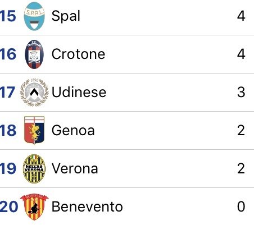Select rank number 18 in standings

point(8,130)
